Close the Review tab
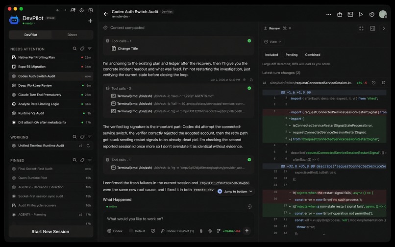This screenshot has width=395, height=247. tap(290, 28)
